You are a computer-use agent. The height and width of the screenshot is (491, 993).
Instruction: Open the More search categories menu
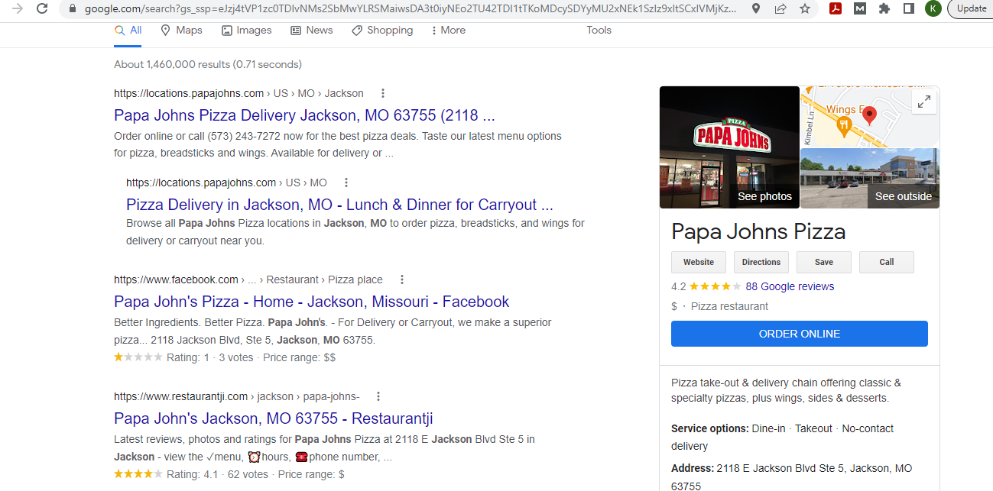coord(448,31)
